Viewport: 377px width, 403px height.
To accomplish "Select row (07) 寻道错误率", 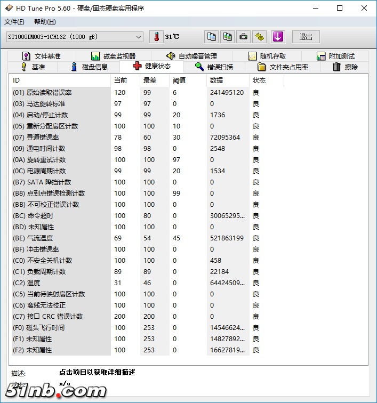I will click(x=148, y=137).
